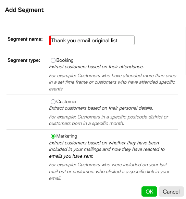Click the "Customer" label text
186x199 pixels.
pyautogui.click(x=66, y=101)
